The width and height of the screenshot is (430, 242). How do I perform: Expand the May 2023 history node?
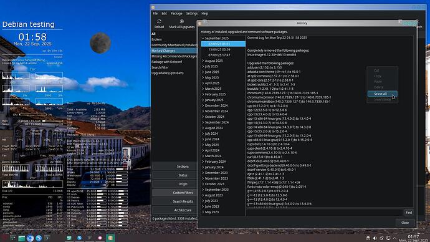point(203,212)
